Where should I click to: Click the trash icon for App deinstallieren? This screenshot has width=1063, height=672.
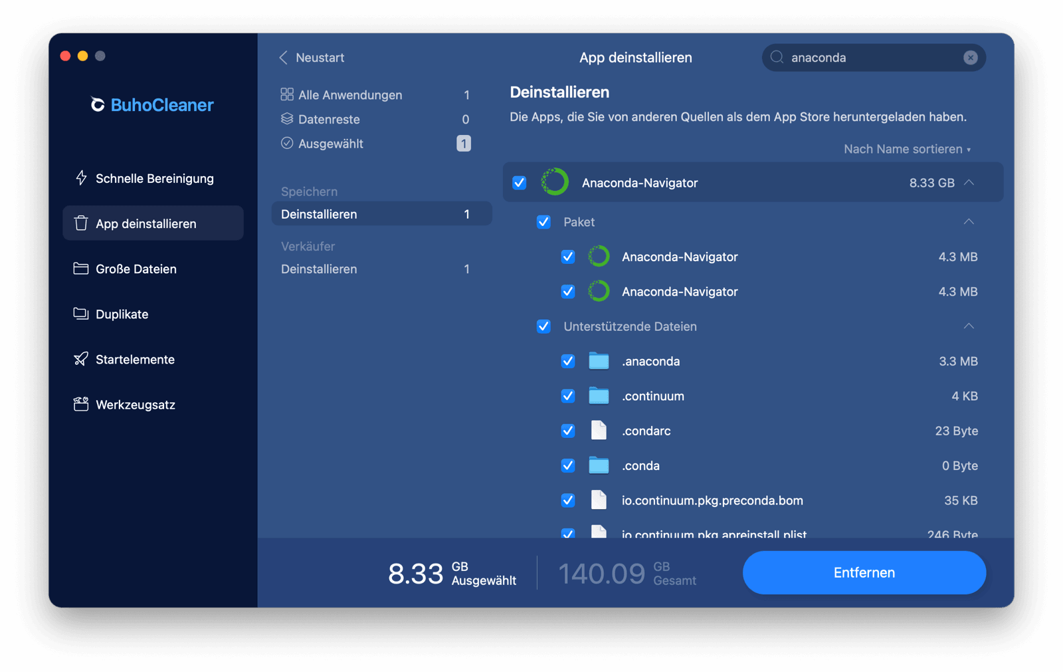pos(81,223)
